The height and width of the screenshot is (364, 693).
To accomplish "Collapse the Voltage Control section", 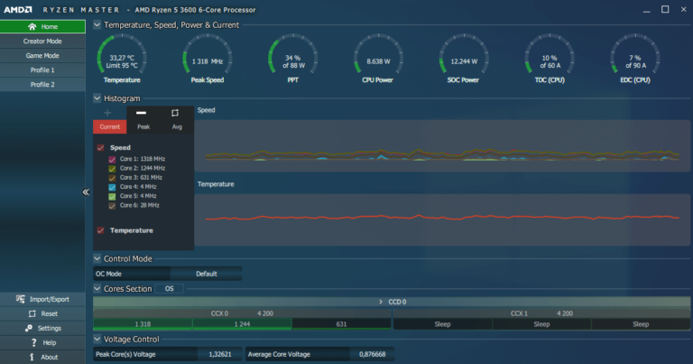I will click(x=97, y=340).
